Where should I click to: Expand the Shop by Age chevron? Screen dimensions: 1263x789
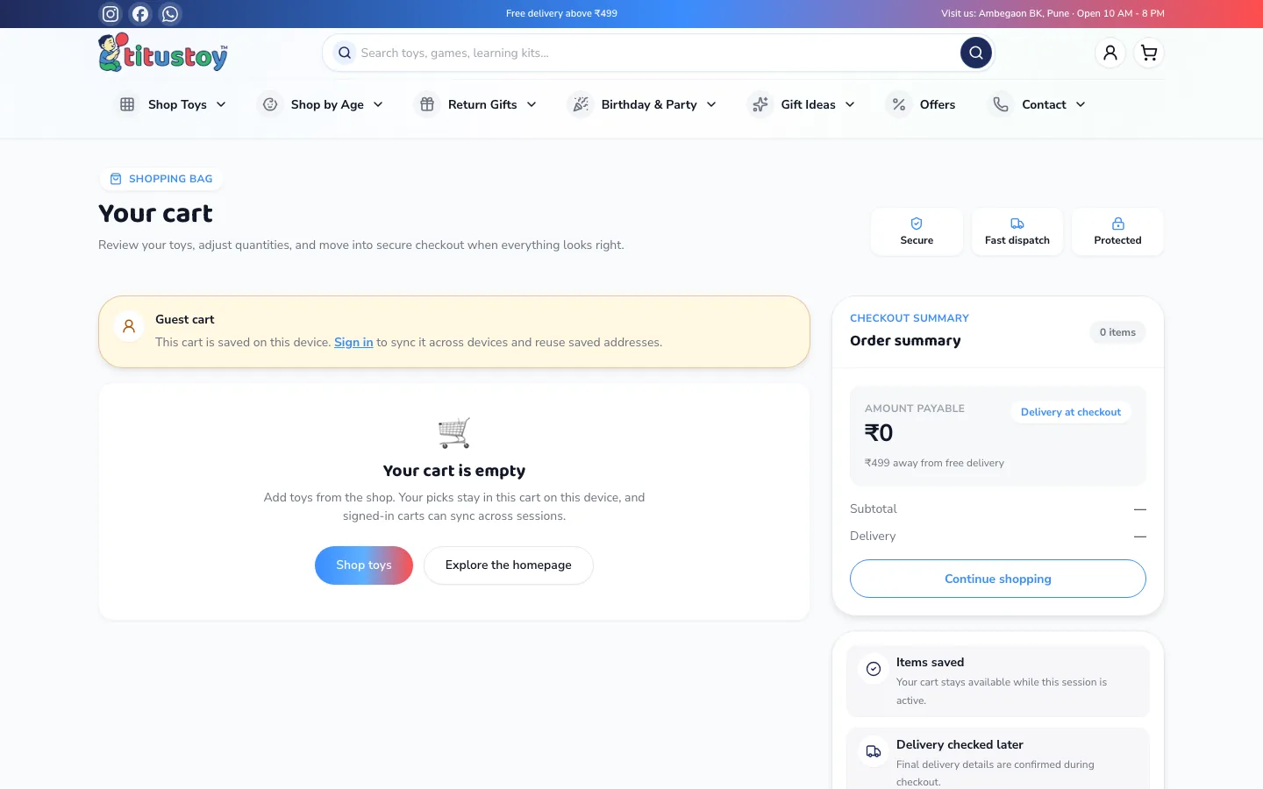[378, 104]
